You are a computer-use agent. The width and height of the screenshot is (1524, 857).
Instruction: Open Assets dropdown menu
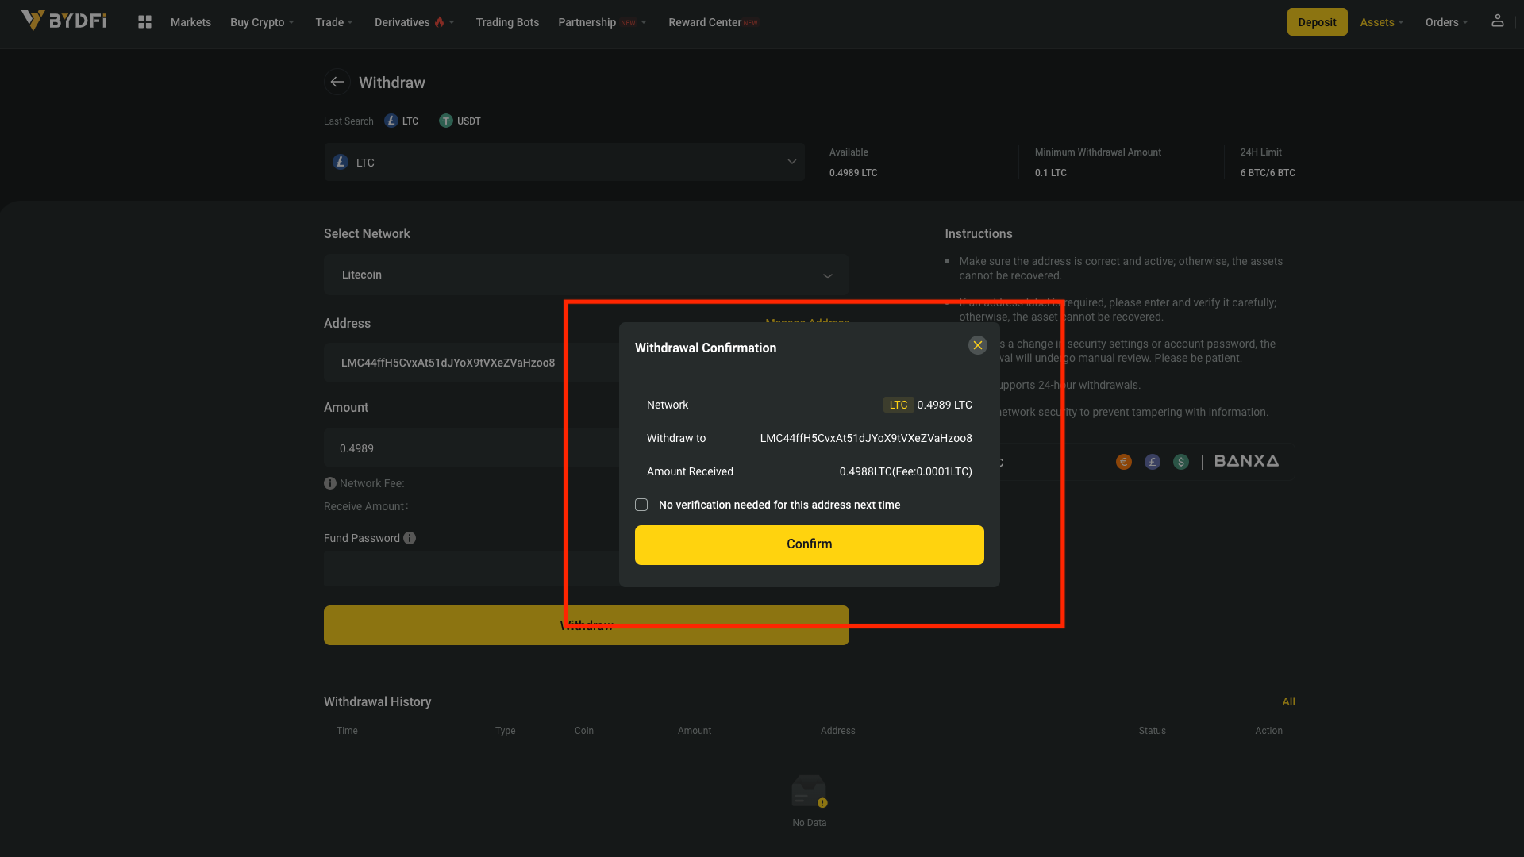pos(1382,22)
